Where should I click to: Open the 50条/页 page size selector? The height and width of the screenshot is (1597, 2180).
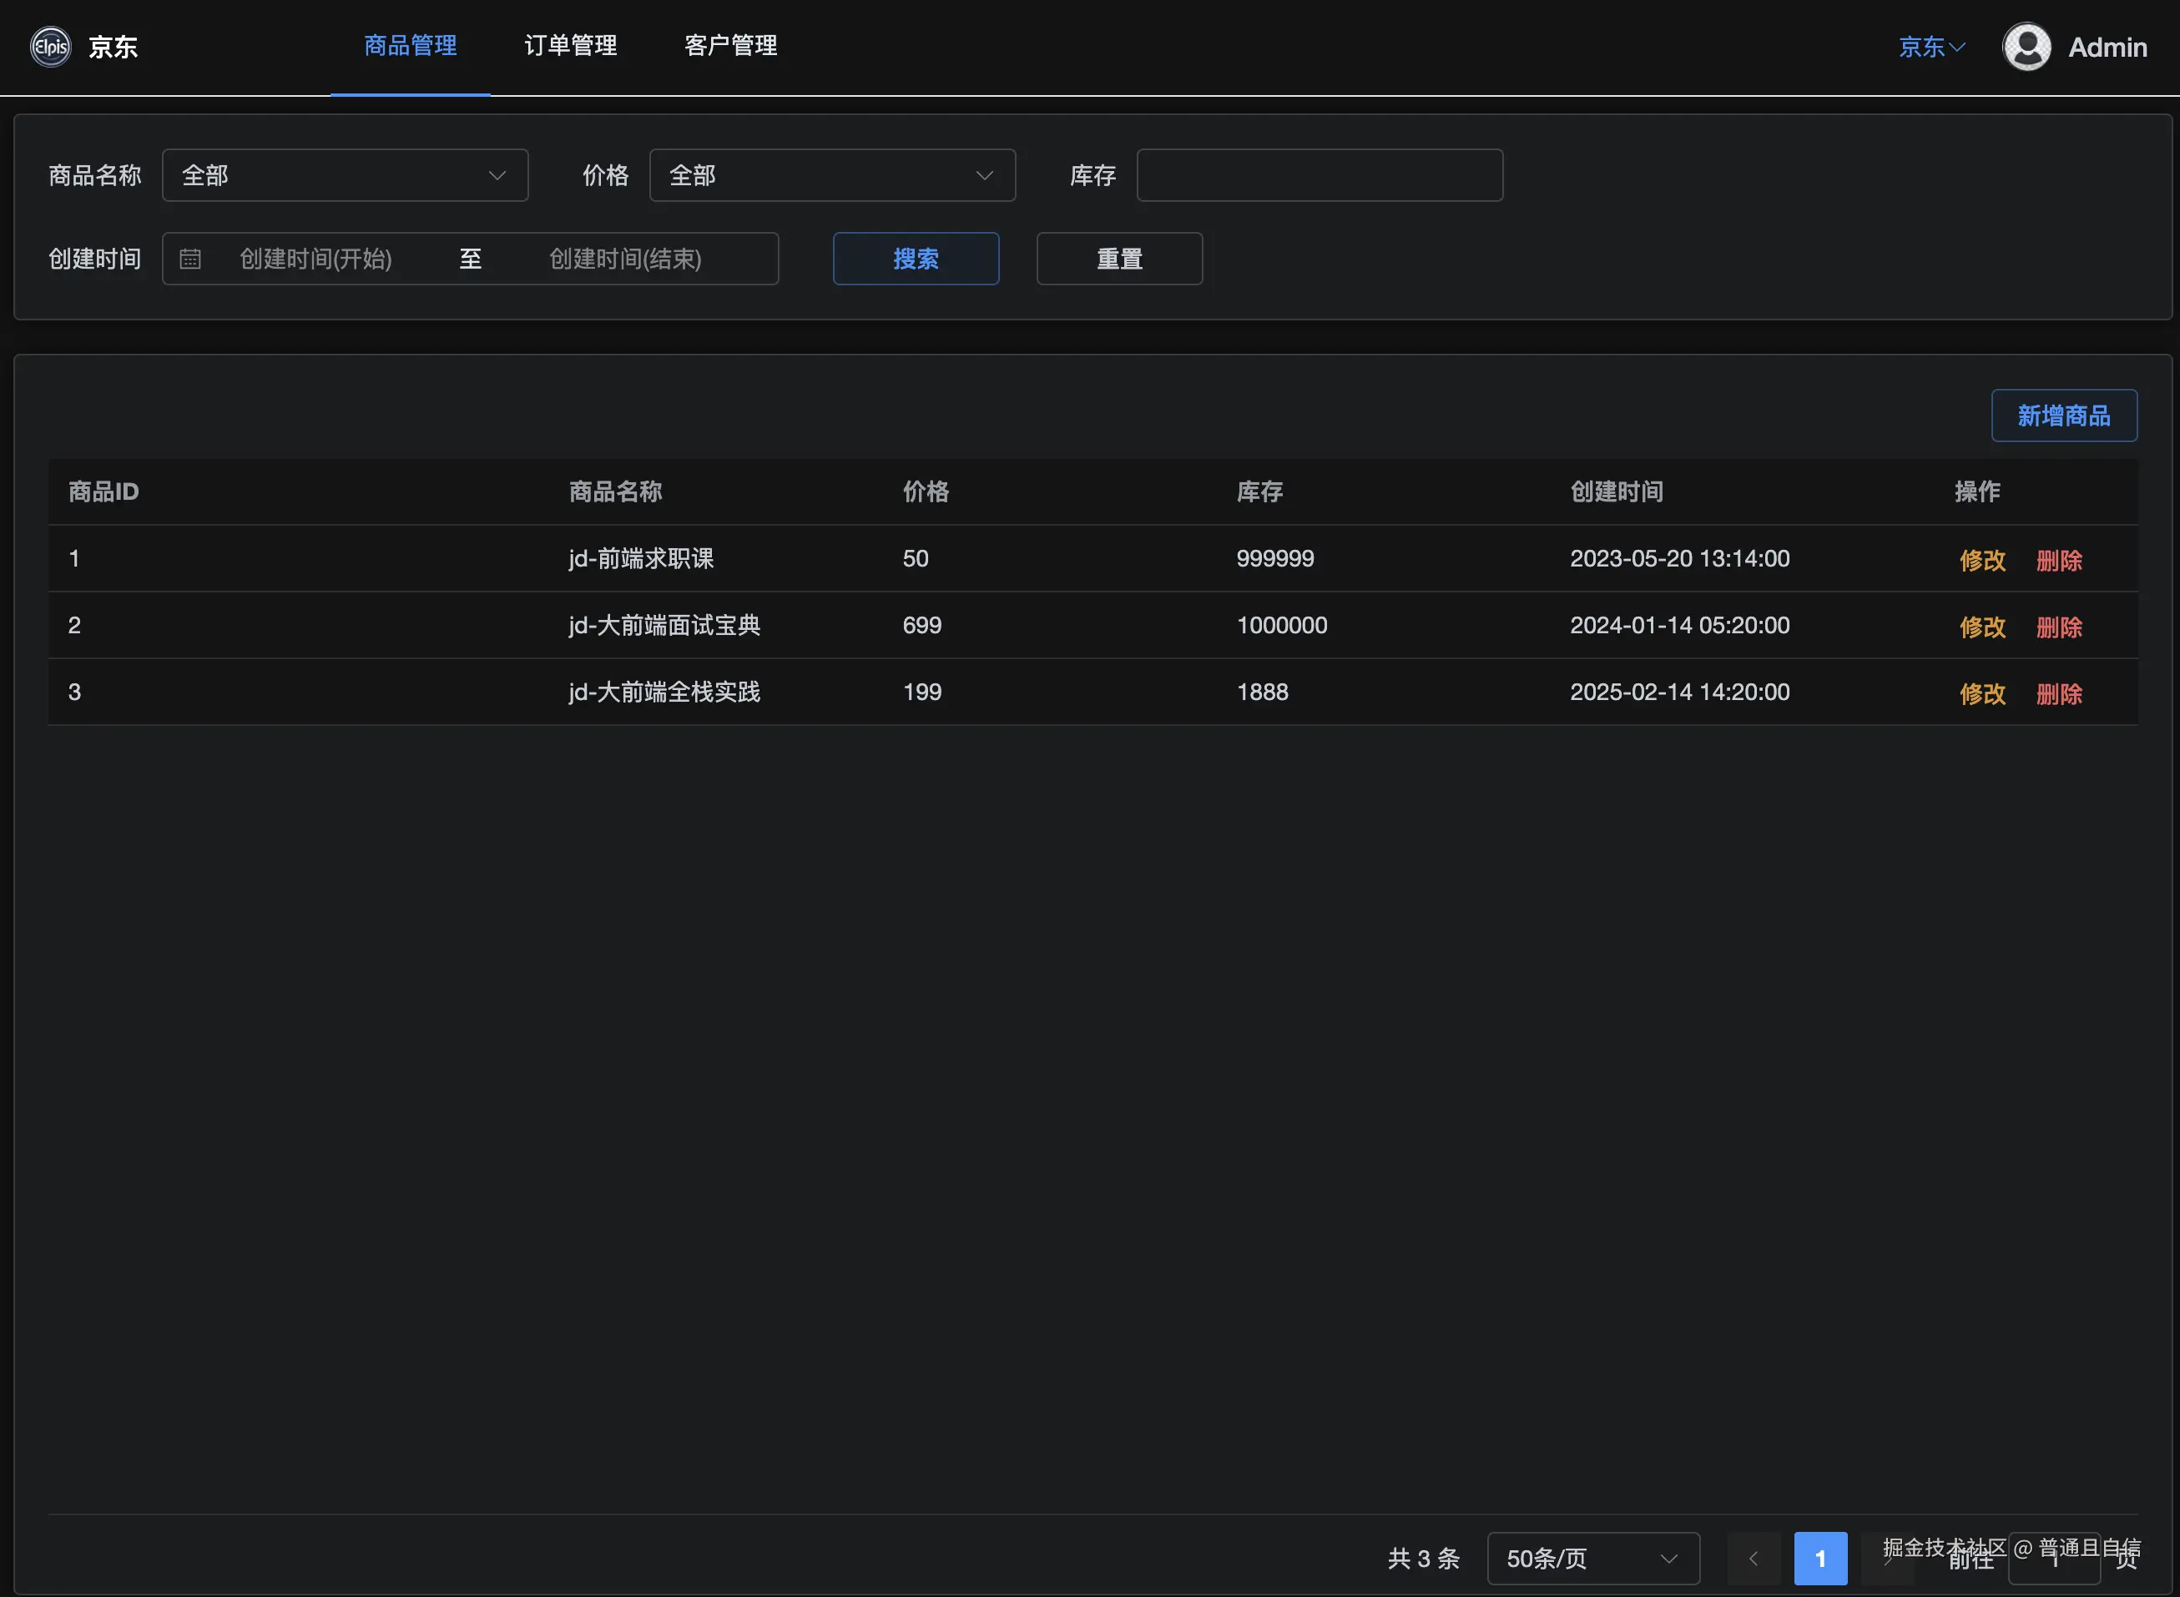point(1592,1559)
